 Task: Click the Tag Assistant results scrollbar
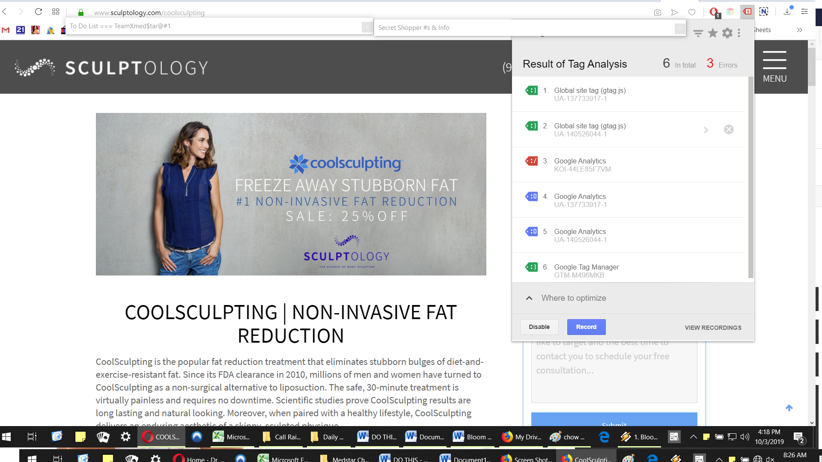750,178
